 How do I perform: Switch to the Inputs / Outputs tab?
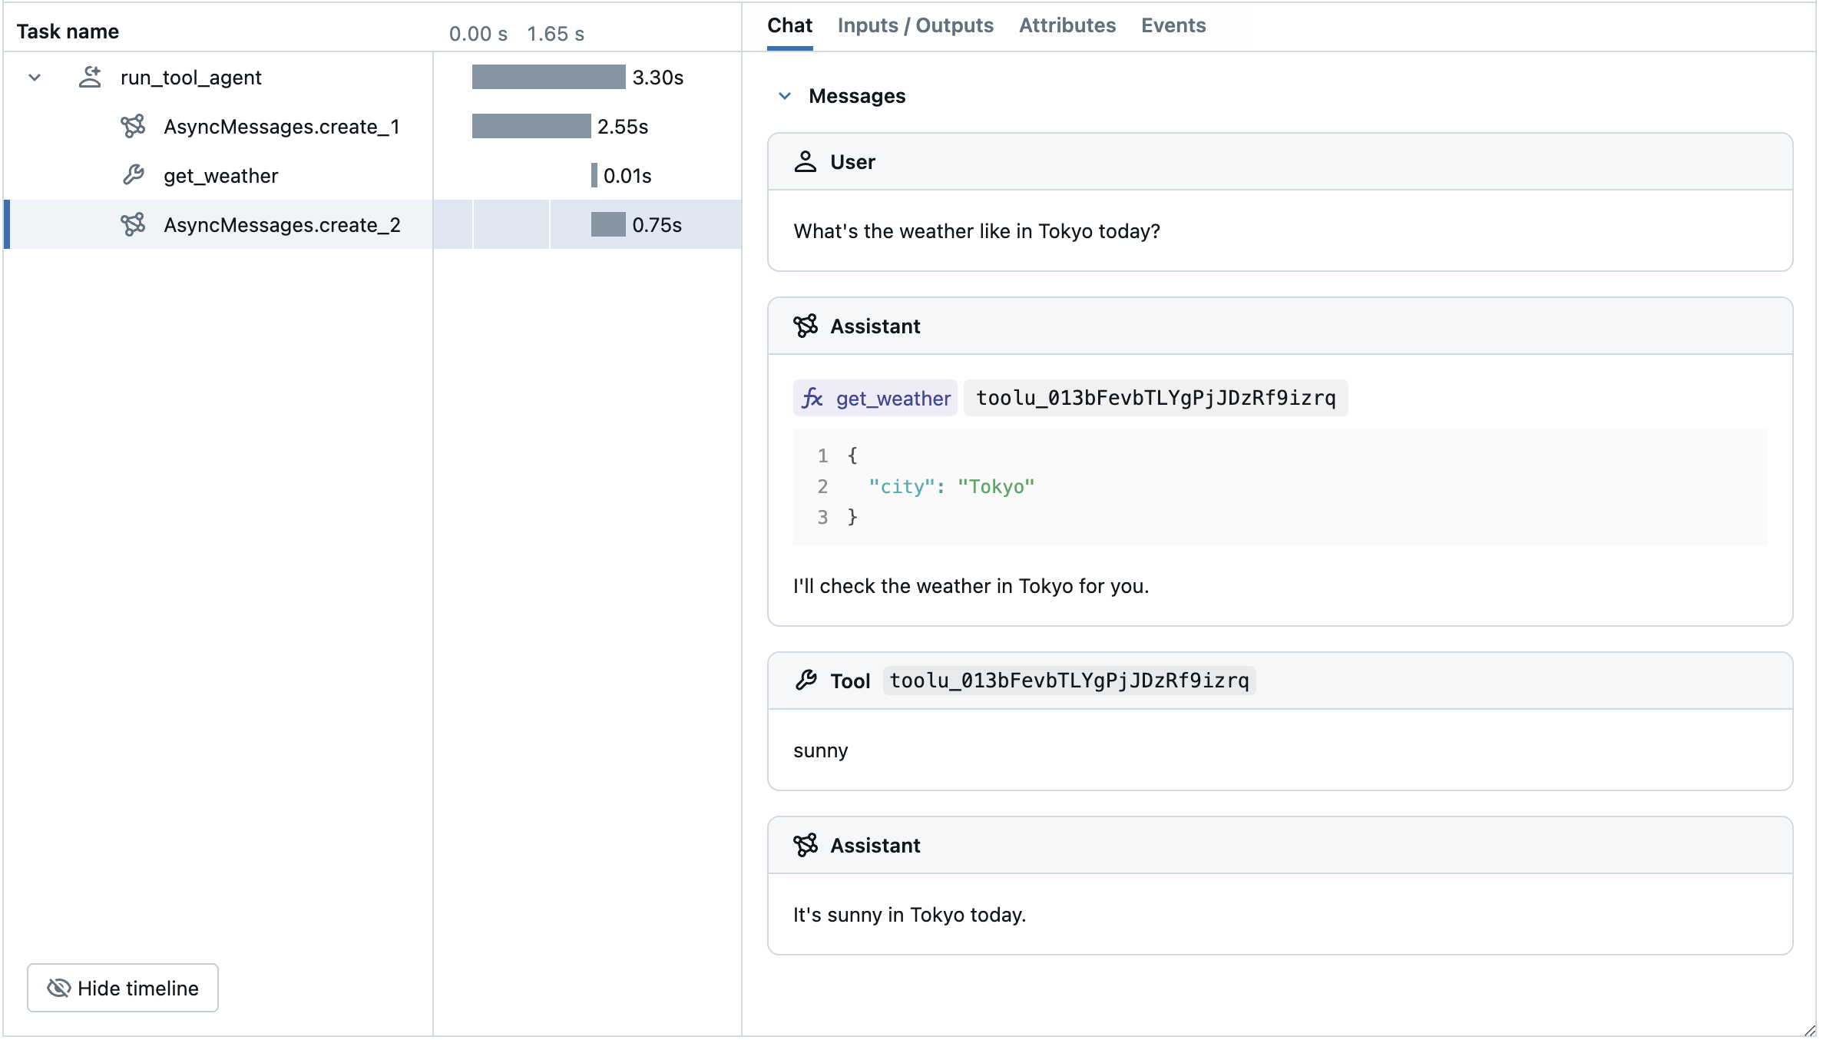point(915,25)
